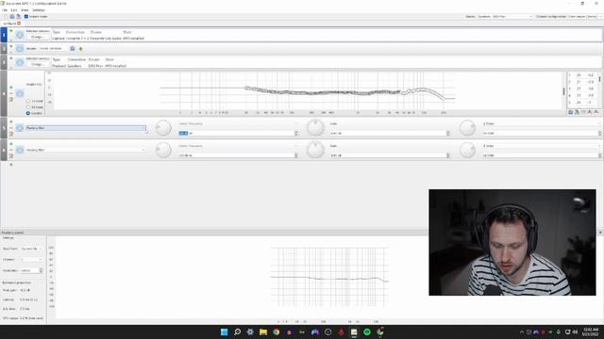Image resolution: width=604 pixels, height=339 pixels.
Task: Click second Peaking filter edit pencil icon
Action: (x=11, y=156)
